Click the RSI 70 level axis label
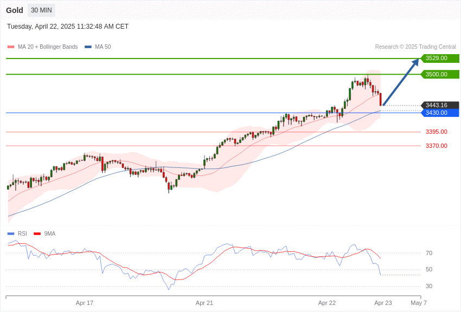 point(429,253)
